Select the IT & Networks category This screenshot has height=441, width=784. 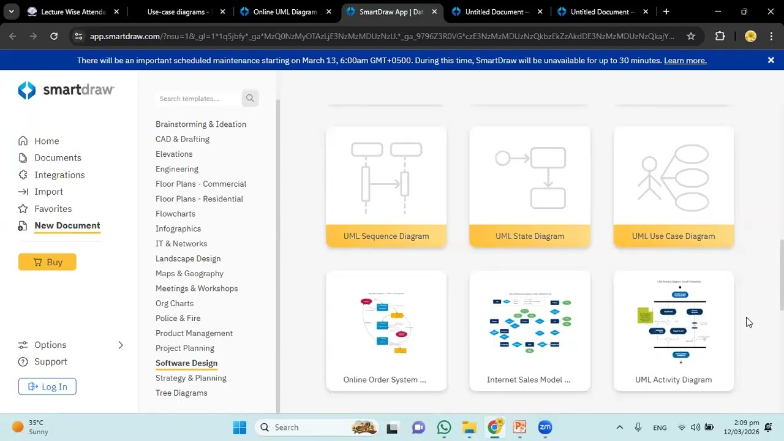(x=181, y=244)
